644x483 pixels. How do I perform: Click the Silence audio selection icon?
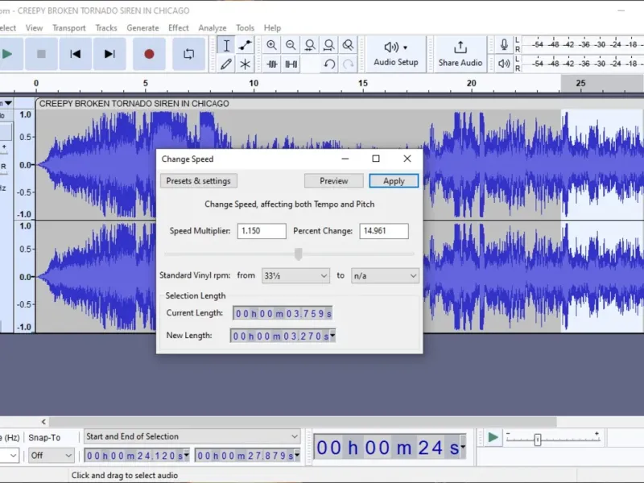pos(291,64)
